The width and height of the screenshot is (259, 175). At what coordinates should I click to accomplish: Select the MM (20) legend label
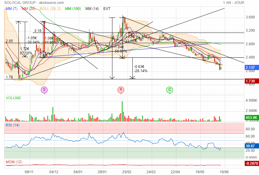point(28,9)
